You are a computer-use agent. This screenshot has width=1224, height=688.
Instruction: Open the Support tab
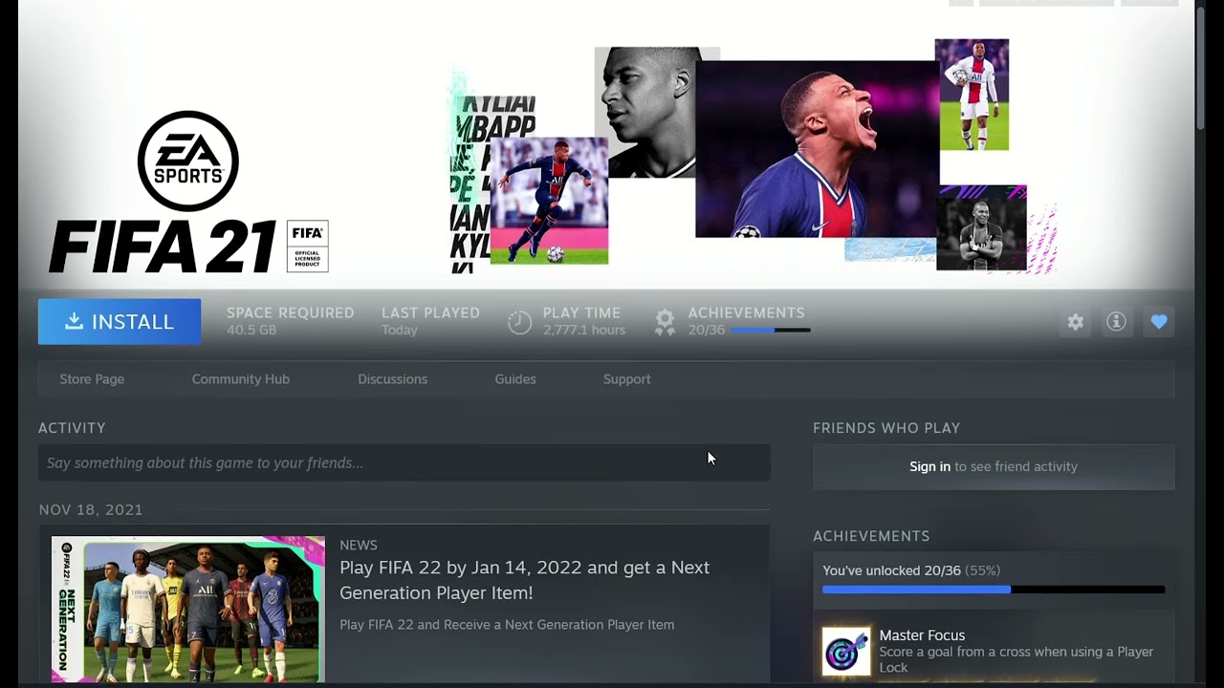tap(626, 379)
